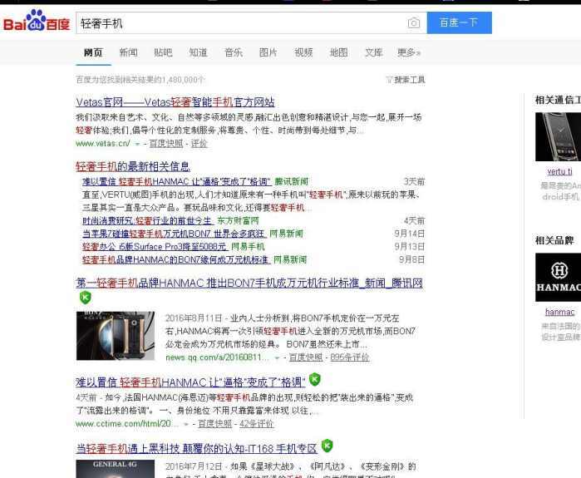Screen dimensions: 581x478
Task: Open the 更多 menu in navigation
Action: click(x=409, y=52)
